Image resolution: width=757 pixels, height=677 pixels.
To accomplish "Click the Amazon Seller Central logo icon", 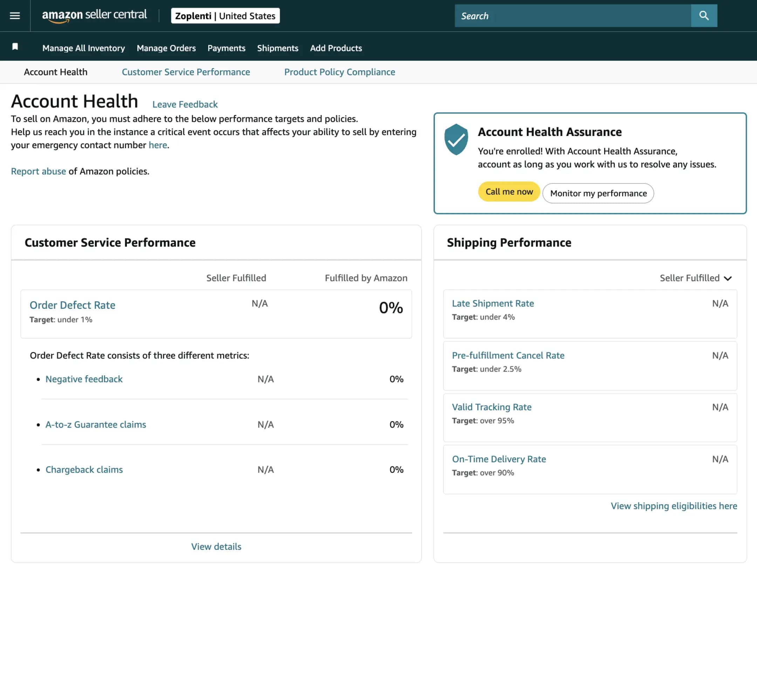I will click(x=95, y=16).
